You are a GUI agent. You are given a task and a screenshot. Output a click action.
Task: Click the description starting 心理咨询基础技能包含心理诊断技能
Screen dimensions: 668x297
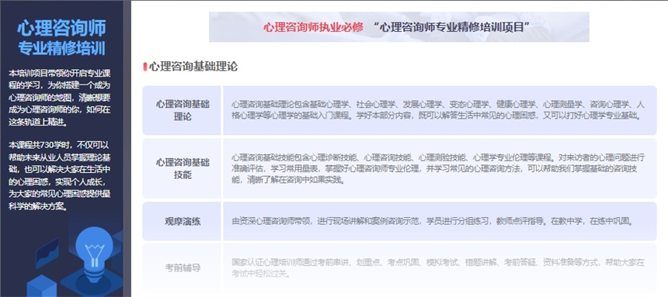click(438, 168)
